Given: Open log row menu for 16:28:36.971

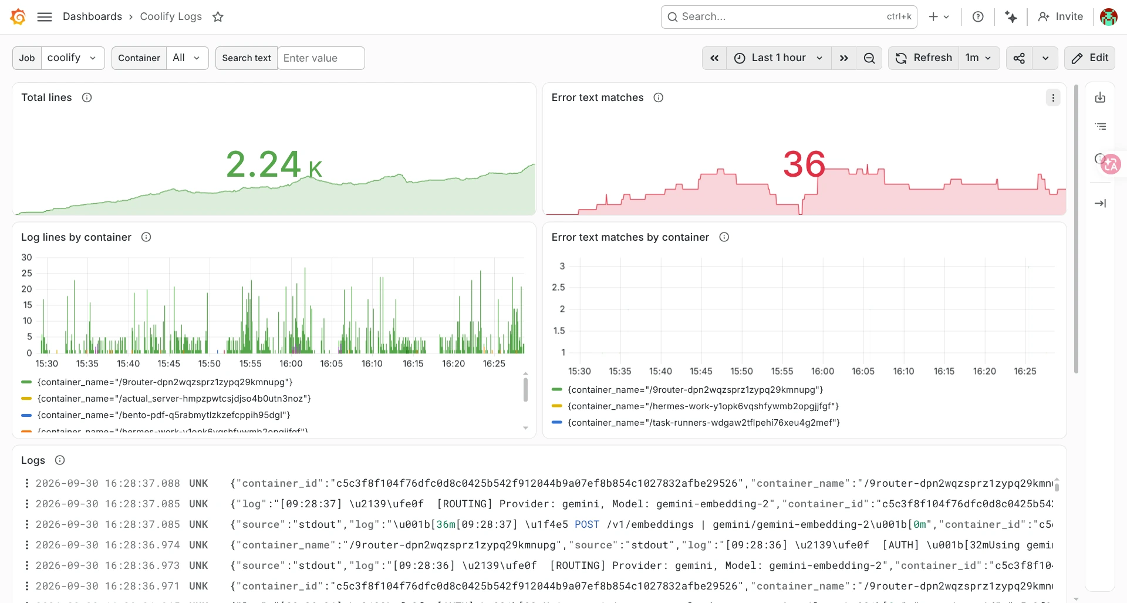Looking at the screenshot, I should coord(26,586).
